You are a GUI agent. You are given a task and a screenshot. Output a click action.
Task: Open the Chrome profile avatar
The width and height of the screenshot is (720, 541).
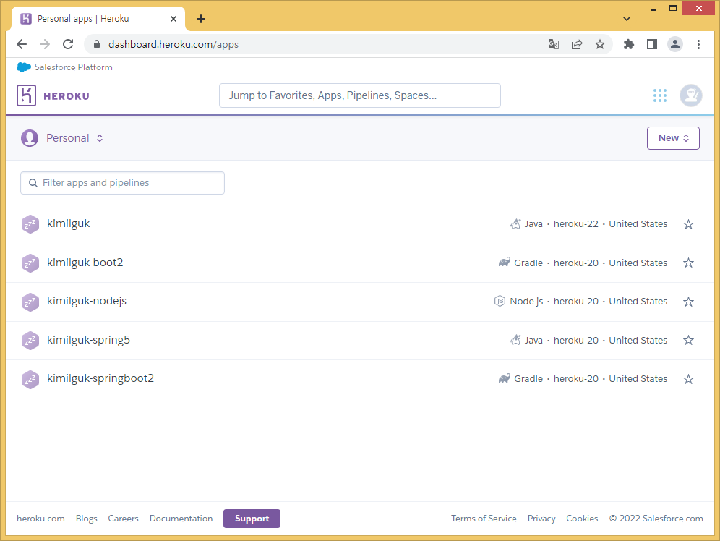[x=675, y=44]
